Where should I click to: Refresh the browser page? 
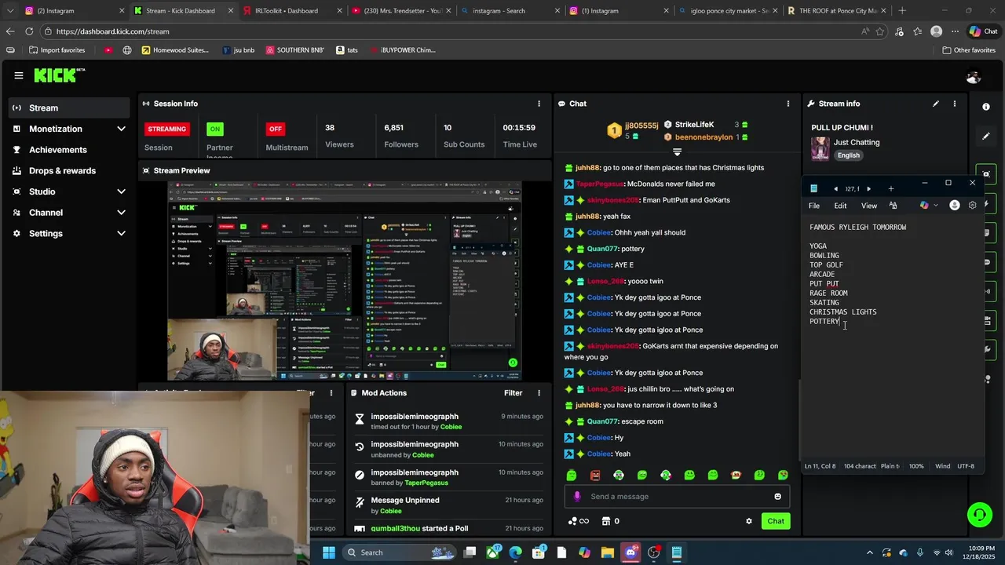[29, 31]
